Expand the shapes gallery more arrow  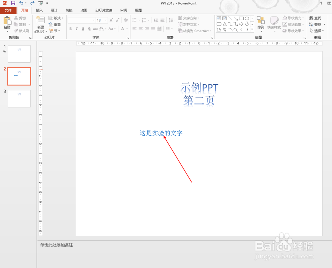(252, 30)
